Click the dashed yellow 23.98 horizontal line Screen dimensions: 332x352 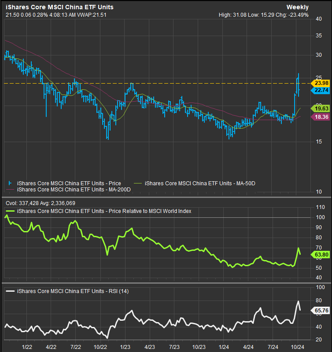point(157,83)
